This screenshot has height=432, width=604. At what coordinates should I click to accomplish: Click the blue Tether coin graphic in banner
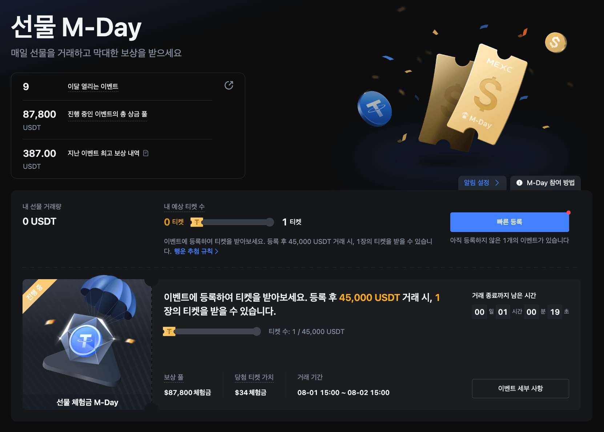pos(374,109)
